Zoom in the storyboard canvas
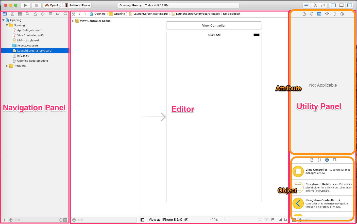357x224 pixels. coord(224,220)
